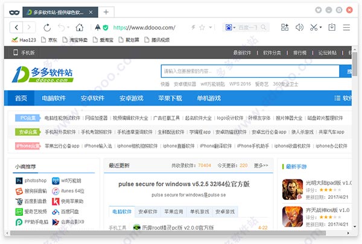Open the 百度网盘 icon

click(56, 211)
